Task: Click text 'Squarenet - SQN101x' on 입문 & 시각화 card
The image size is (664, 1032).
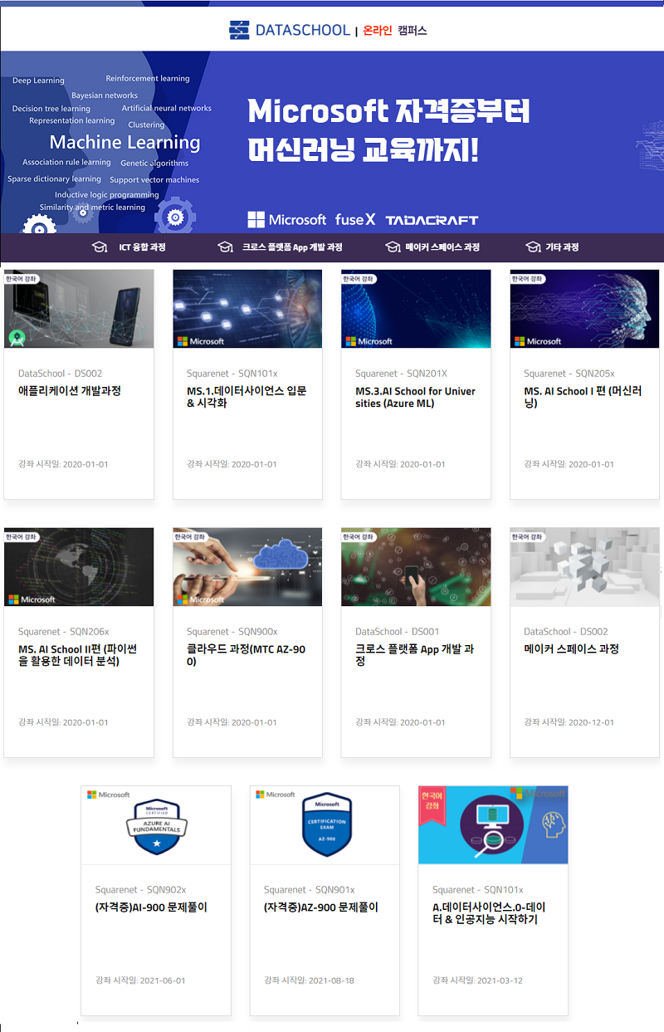Action: (232, 374)
